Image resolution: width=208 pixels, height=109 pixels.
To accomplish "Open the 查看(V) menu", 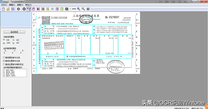I will (20, 5).
